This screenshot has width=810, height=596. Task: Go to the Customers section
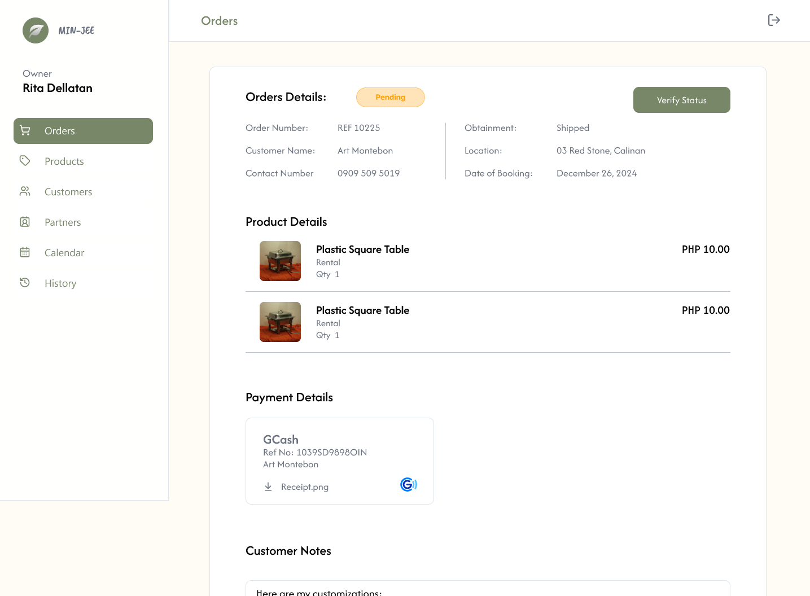click(83, 192)
